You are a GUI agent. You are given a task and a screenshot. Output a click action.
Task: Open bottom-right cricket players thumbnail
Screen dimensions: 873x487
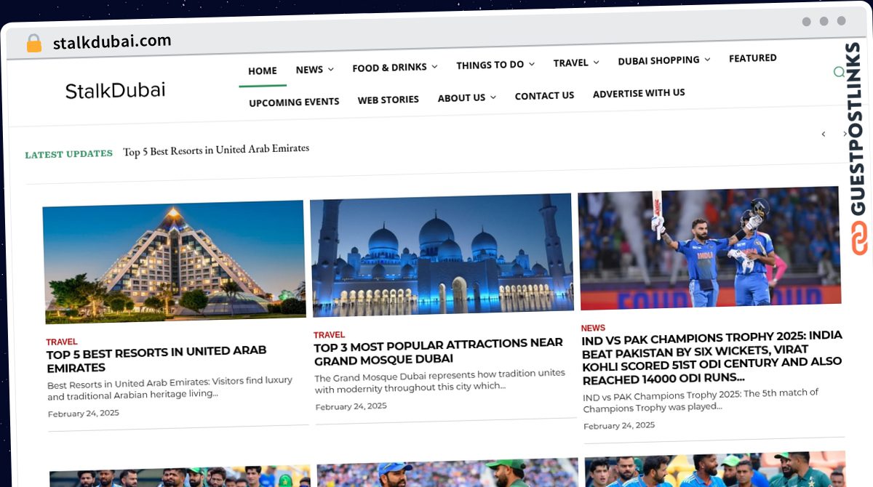pos(715,469)
